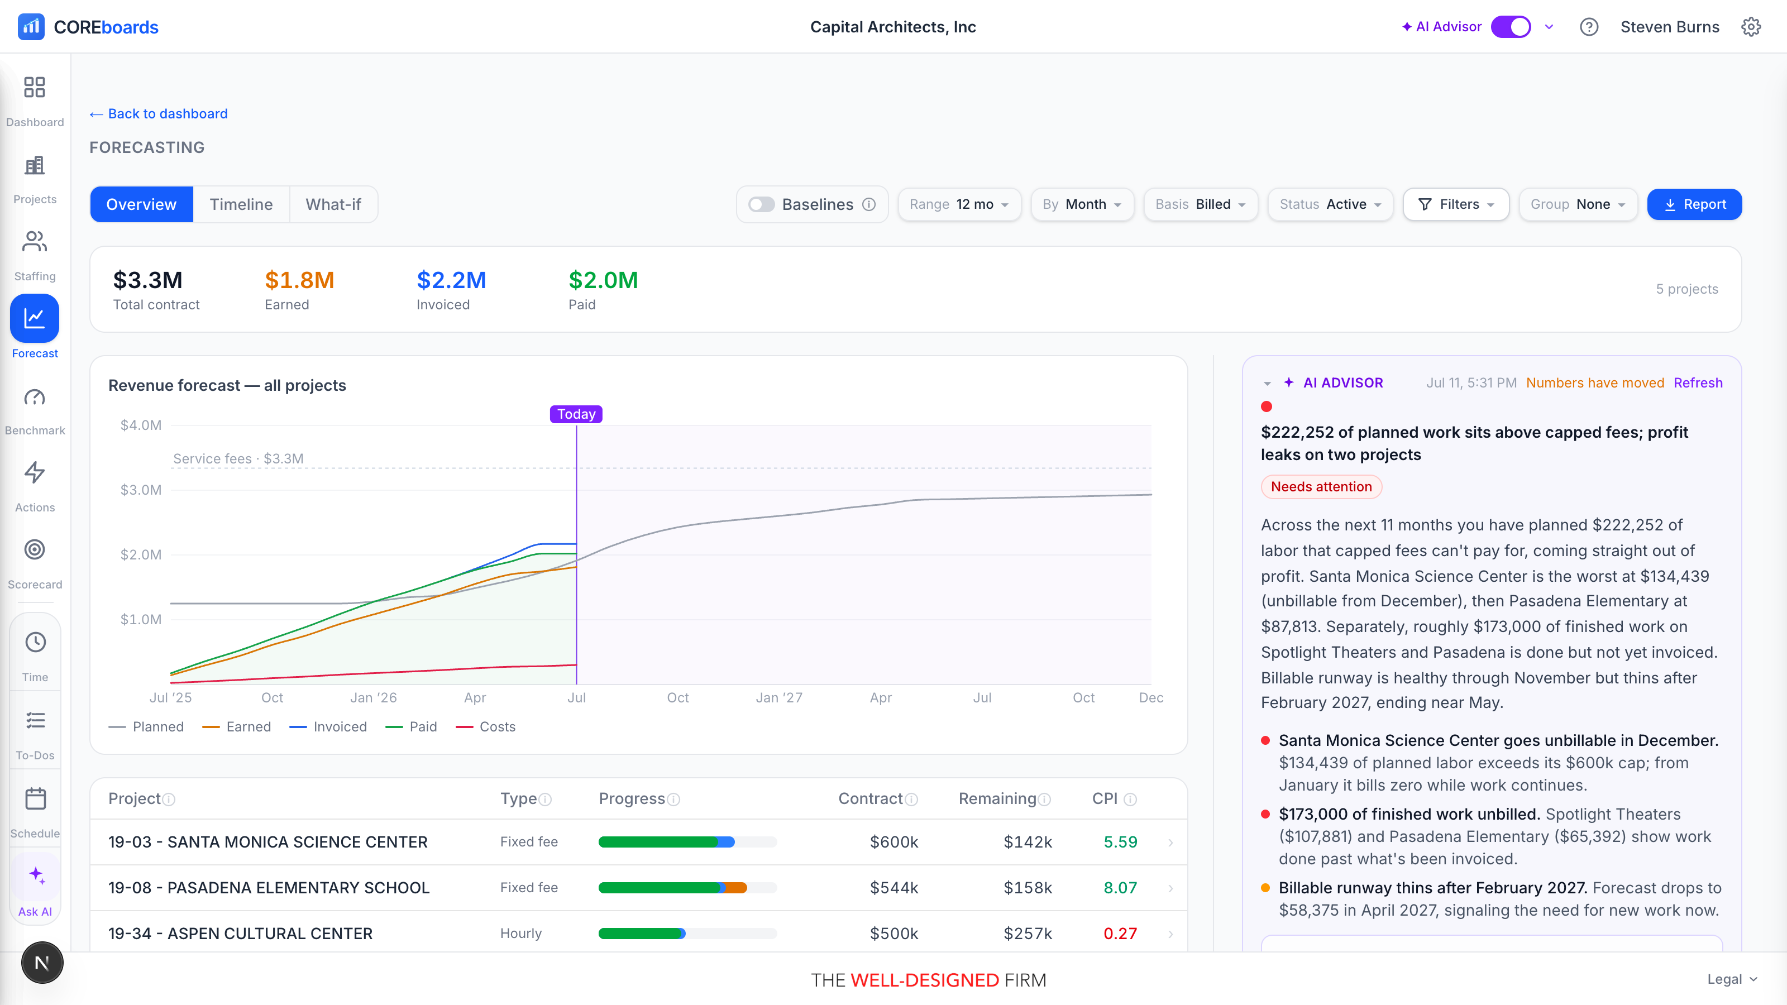Open Ask AI assistant
Viewport: 1787px width, 1005px height.
(x=35, y=890)
